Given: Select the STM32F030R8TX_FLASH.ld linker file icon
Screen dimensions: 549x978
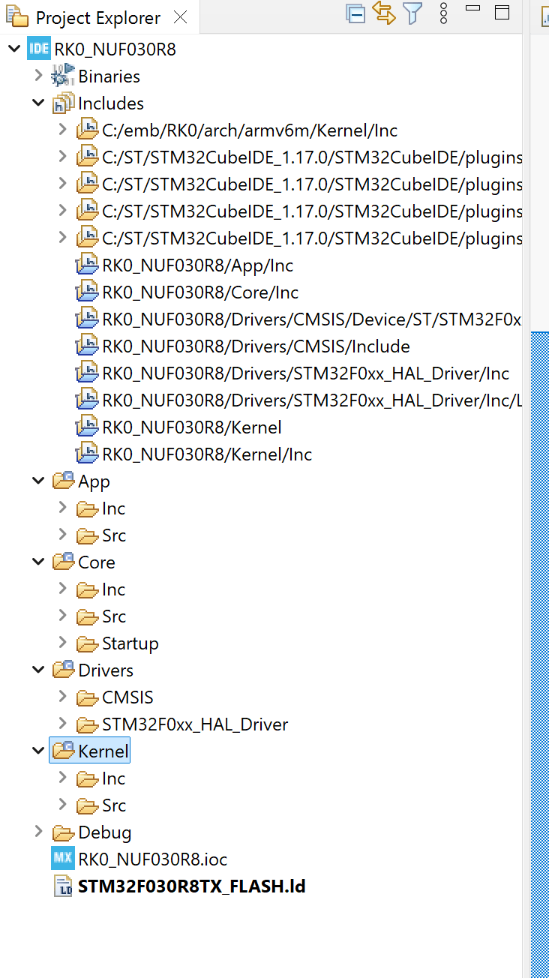Looking at the screenshot, I should point(63,886).
